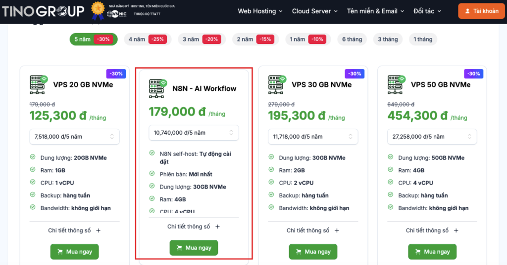
Task: Expand Chi tiết thông số for N8N - AI Workflow
Action: (194, 227)
